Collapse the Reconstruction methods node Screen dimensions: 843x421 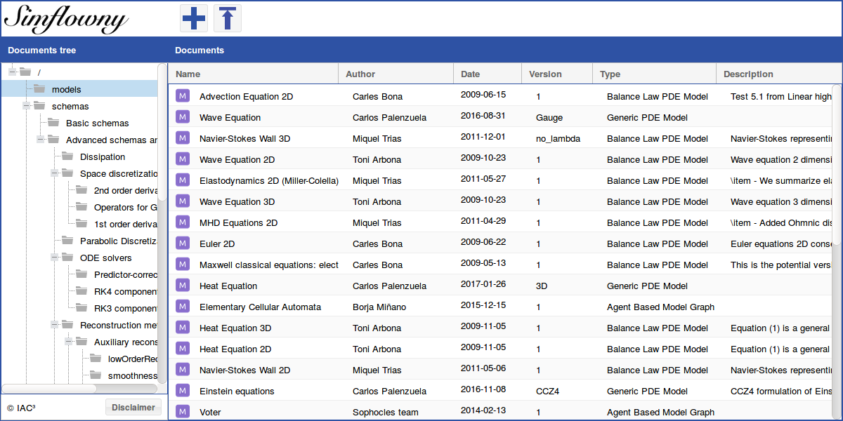pyautogui.click(x=54, y=325)
